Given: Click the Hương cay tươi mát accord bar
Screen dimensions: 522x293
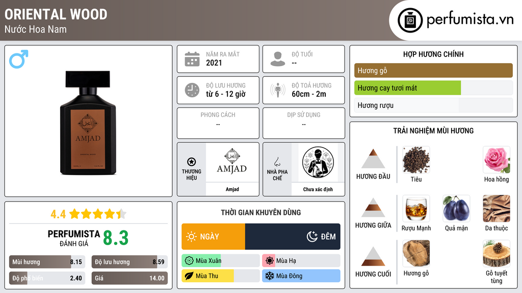Looking at the screenshot, I should click(433, 88).
